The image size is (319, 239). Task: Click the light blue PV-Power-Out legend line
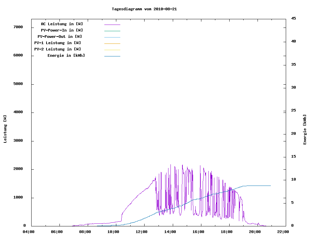click(x=112, y=37)
